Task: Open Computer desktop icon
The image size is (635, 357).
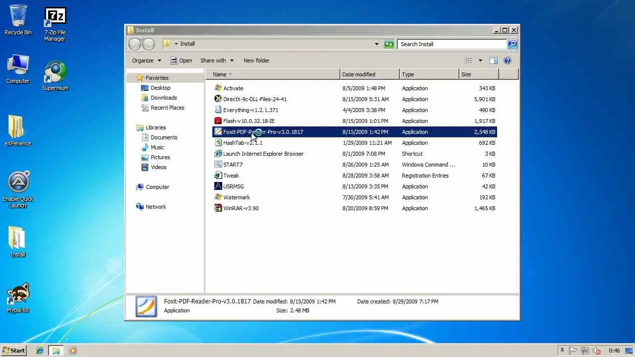Action: [18, 69]
